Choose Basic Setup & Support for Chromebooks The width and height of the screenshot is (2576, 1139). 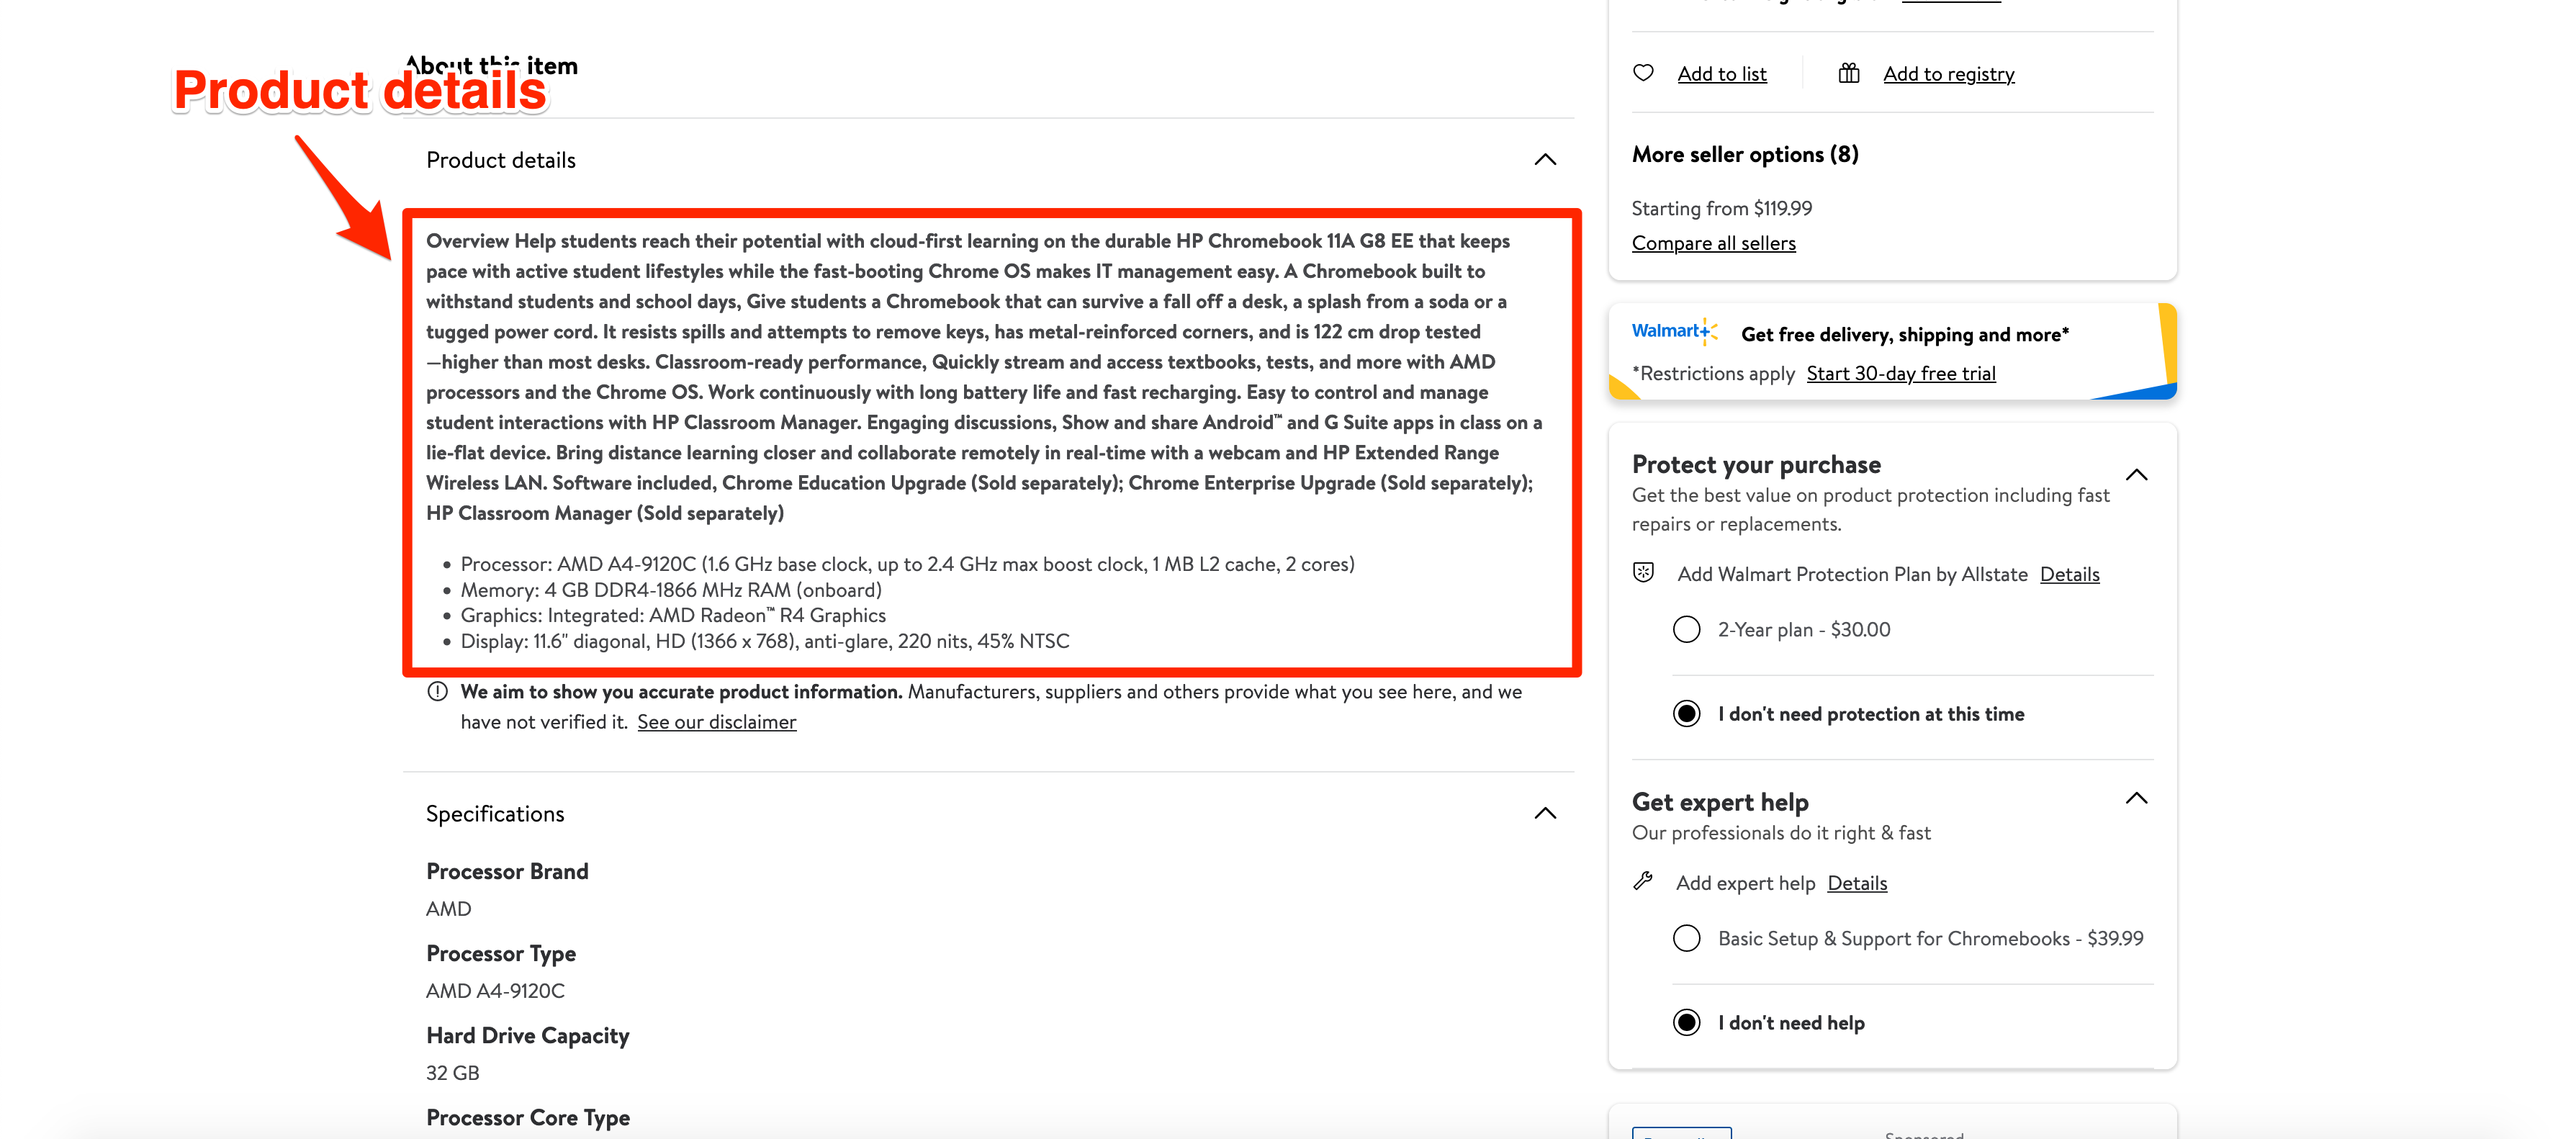tap(1687, 938)
